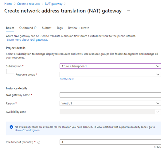This screenshot has width=168, height=156.
Task: Open the Region dropdown showing West US
Action: tap(110, 103)
